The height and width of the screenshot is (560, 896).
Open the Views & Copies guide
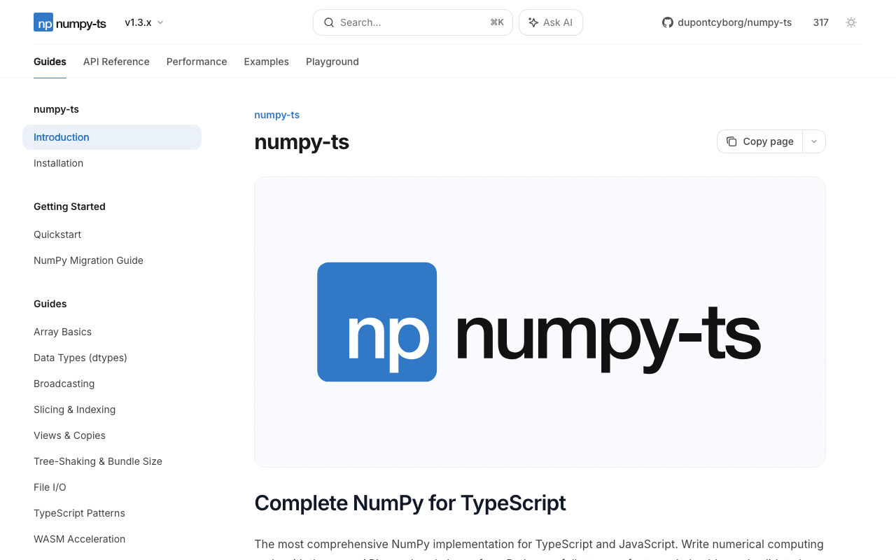pos(112,435)
